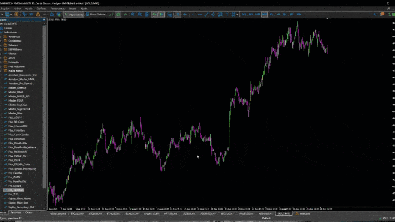Switch chart timeframe to H1

[x=271, y=15]
